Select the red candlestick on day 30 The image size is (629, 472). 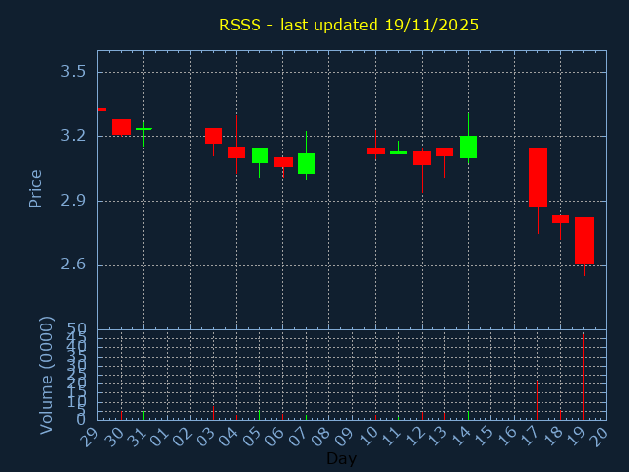click(121, 127)
